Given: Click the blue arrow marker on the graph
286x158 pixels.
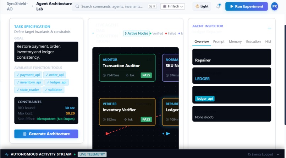Looking at the screenshot, I should [x=168, y=134].
